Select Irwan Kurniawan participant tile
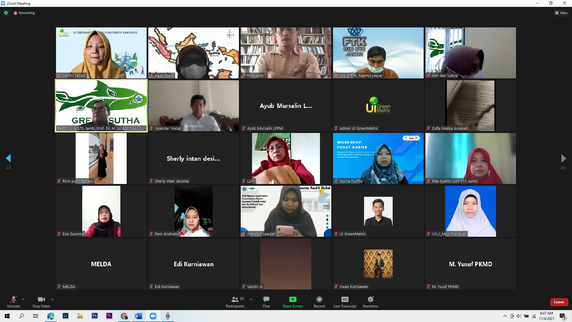 (378, 264)
